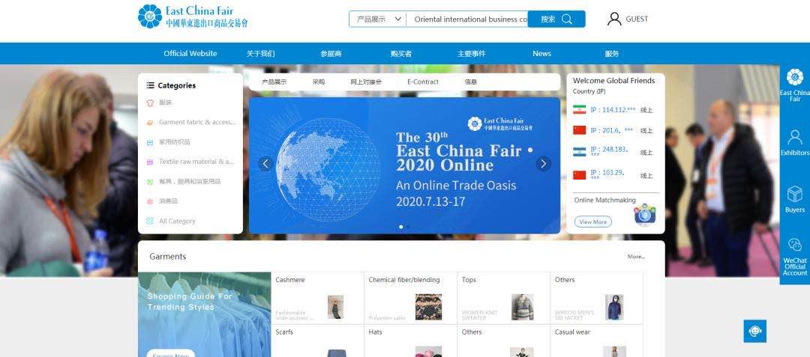
Task: Open the Official Website menu item
Action: click(190, 54)
